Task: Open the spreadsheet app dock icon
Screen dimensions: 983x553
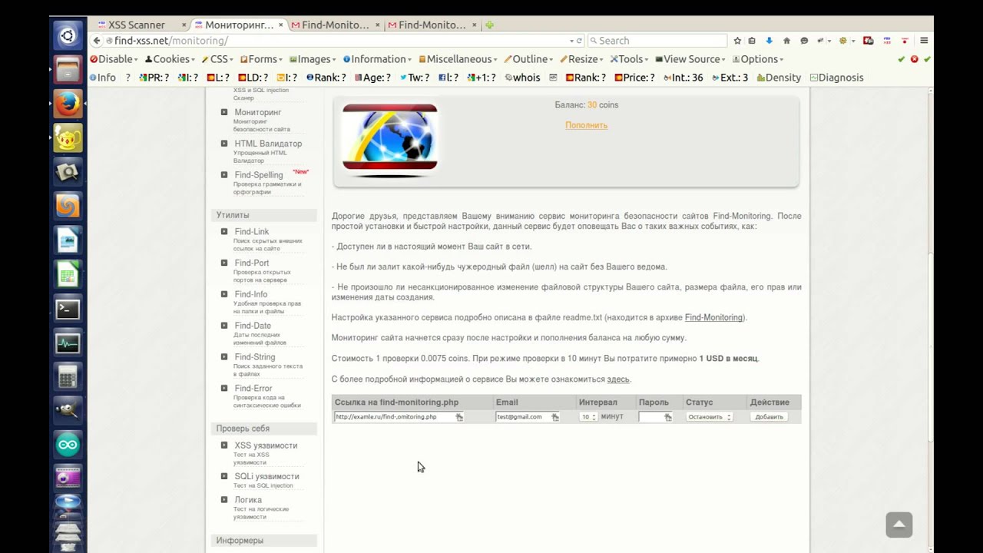Action: (68, 274)
